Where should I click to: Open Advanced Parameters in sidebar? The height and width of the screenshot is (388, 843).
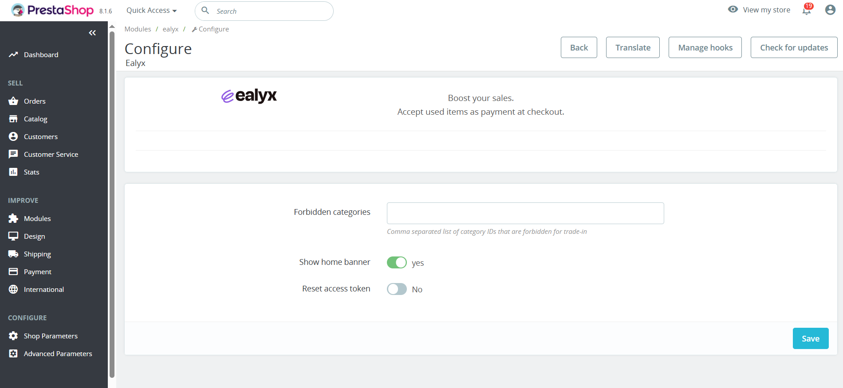pos(58,353)
